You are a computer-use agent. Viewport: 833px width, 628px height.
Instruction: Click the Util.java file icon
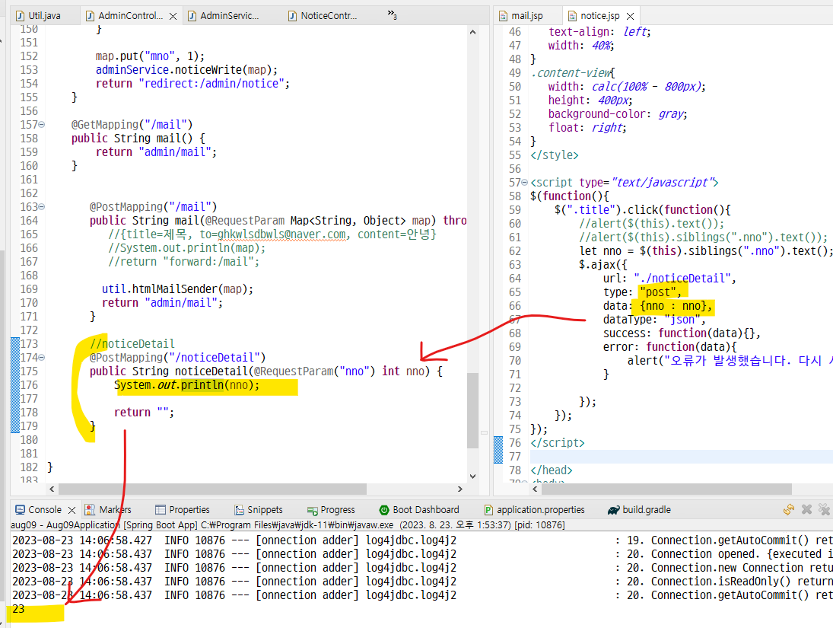pos(21,16)
